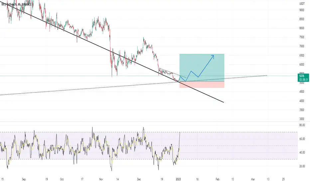Select the RSI upper dashed band line
The width and height of the screenshot is (310, 183).
149,132
